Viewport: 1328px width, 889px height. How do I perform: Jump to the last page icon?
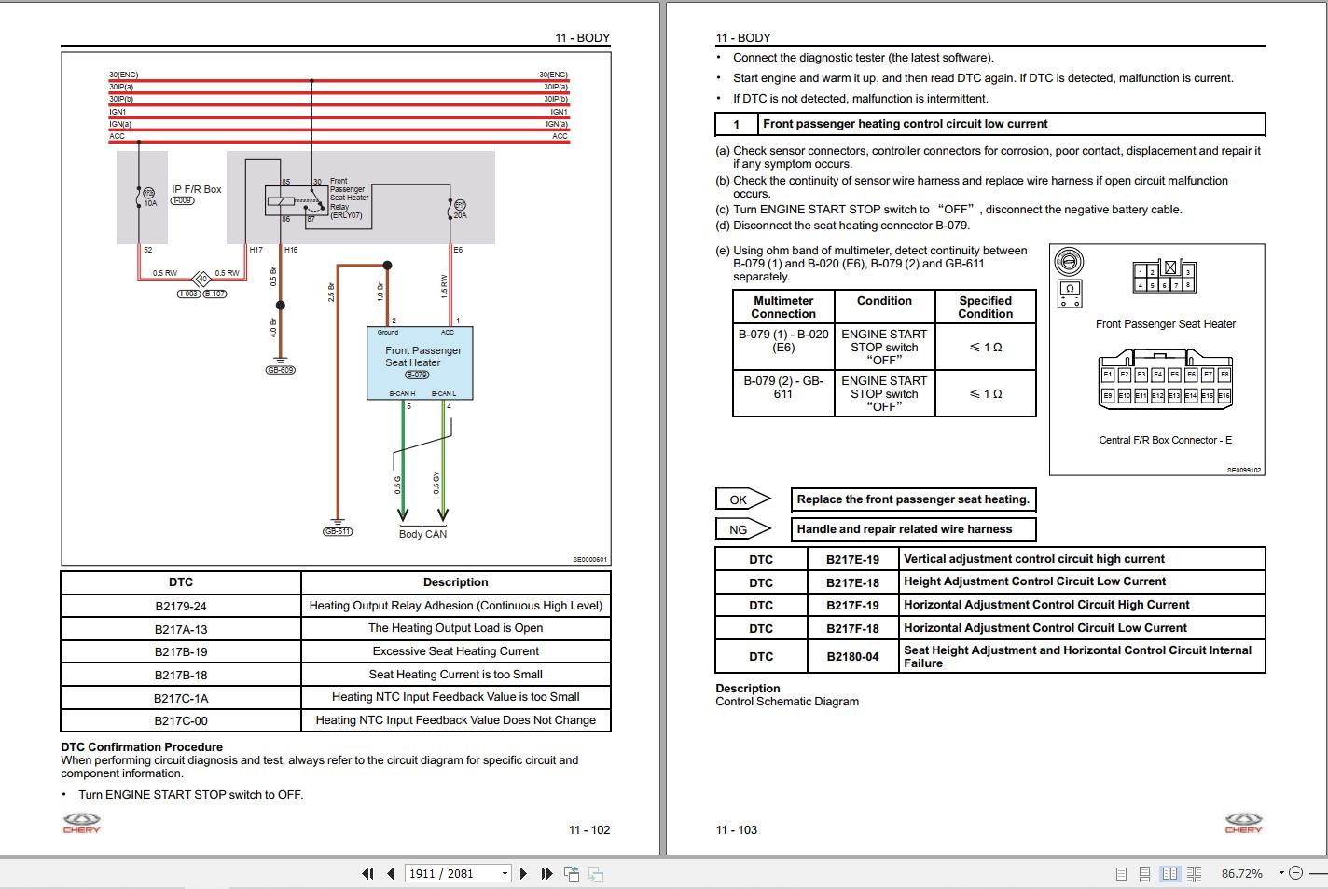[x=546, y=873]
